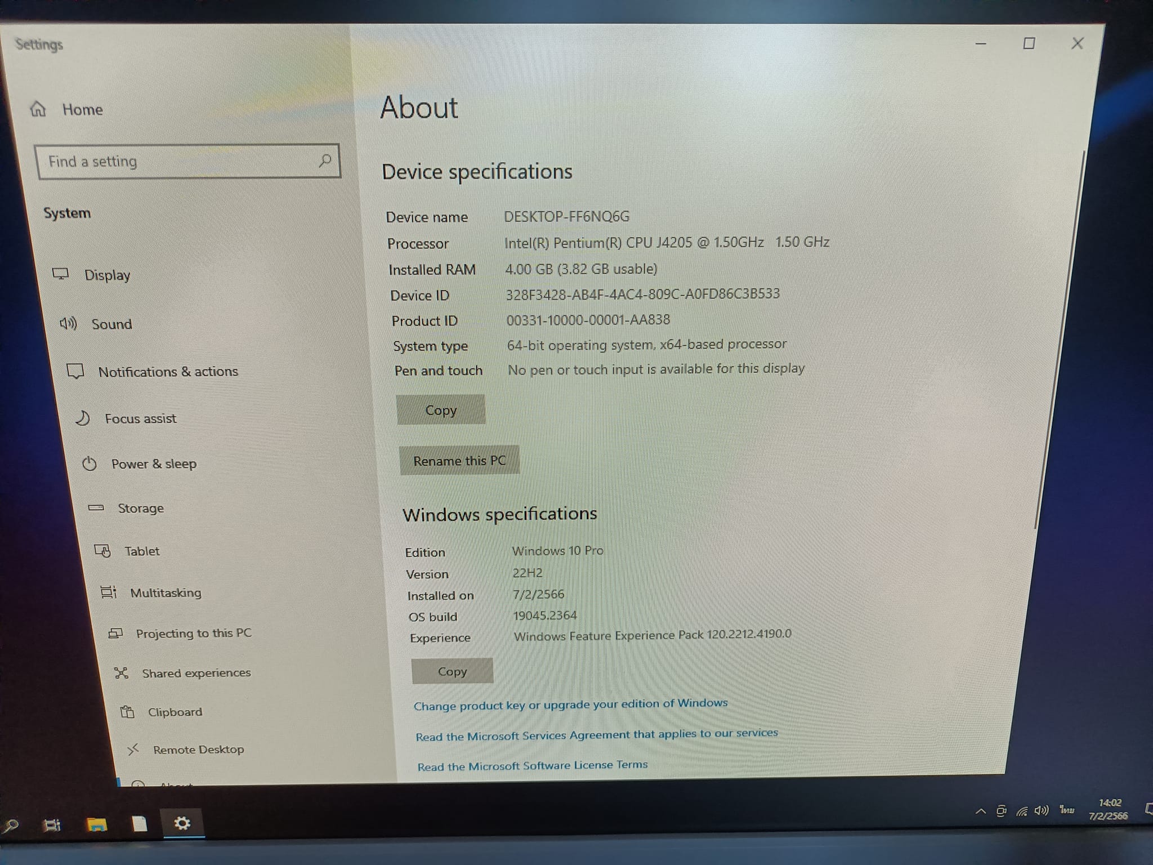1153x865 pixels.
Task: Select Home in Settings sidebar
Action: 82,109
